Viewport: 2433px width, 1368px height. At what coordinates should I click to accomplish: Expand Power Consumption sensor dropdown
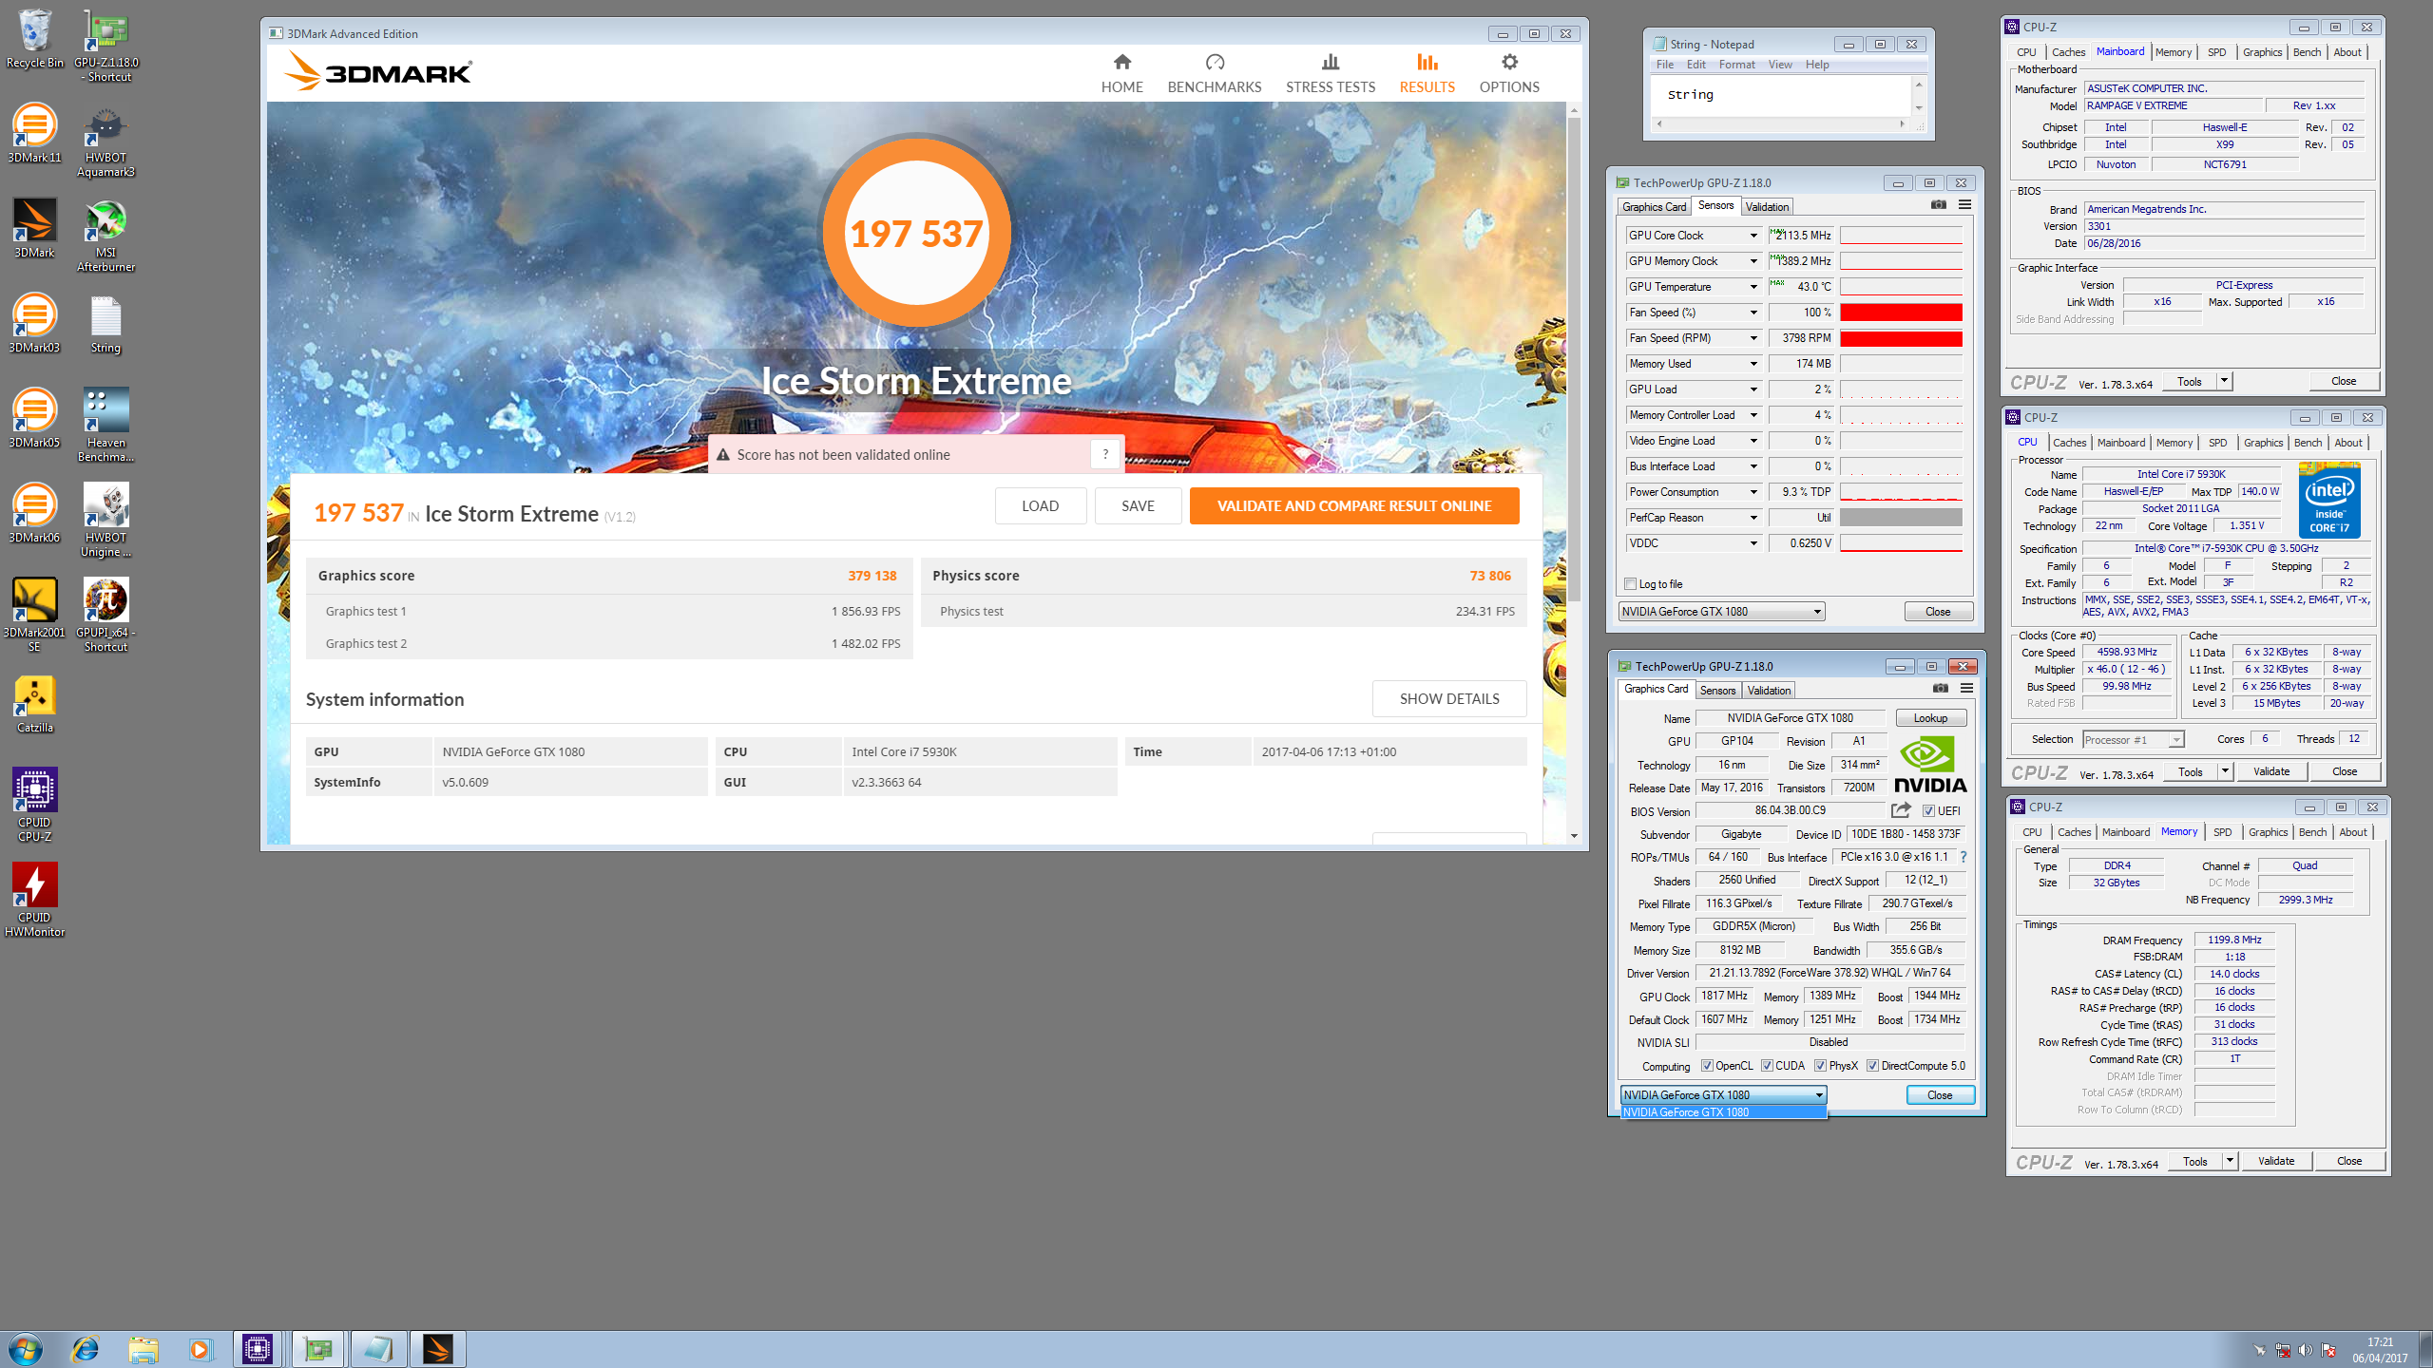click(x=1753, y=492)
